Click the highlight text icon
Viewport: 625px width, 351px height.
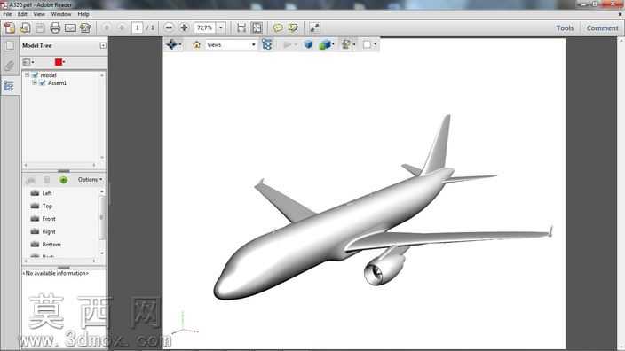(x=293, y=27)
